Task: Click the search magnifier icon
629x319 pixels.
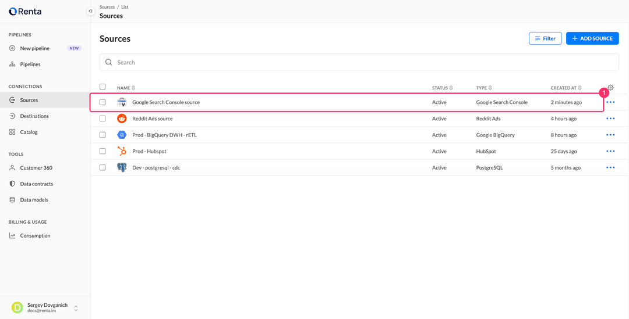Action: pyautogui.click(x=108, y=62)
